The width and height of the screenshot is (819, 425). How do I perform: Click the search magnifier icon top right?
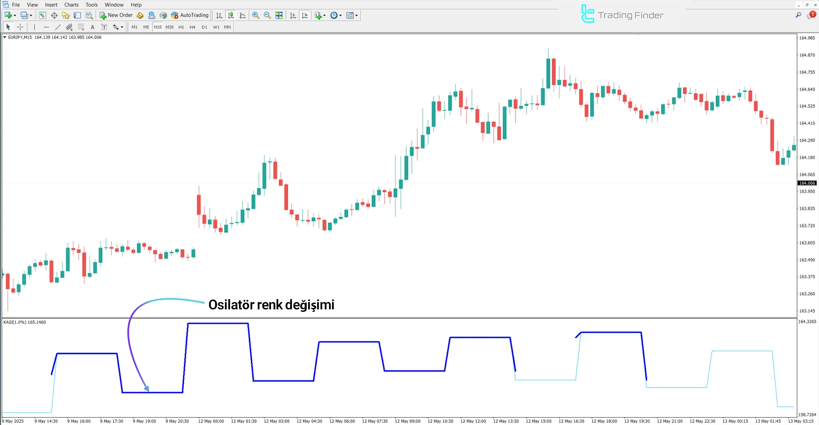(x=799, y=15)
